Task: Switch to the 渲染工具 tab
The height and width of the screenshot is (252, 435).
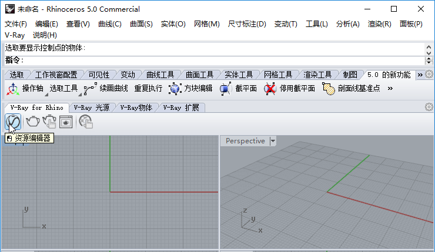Action: click(317, 75)
